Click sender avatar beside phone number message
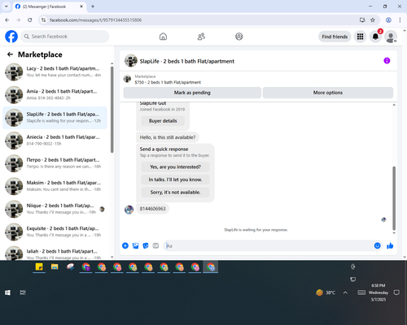 click(x=129, y=210)
